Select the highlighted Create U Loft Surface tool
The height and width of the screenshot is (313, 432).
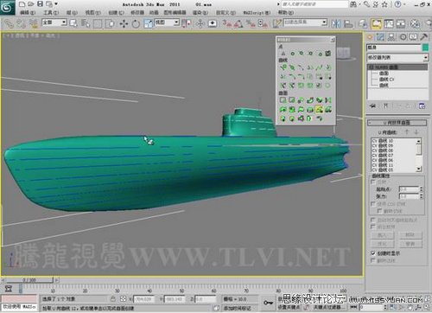319,109
